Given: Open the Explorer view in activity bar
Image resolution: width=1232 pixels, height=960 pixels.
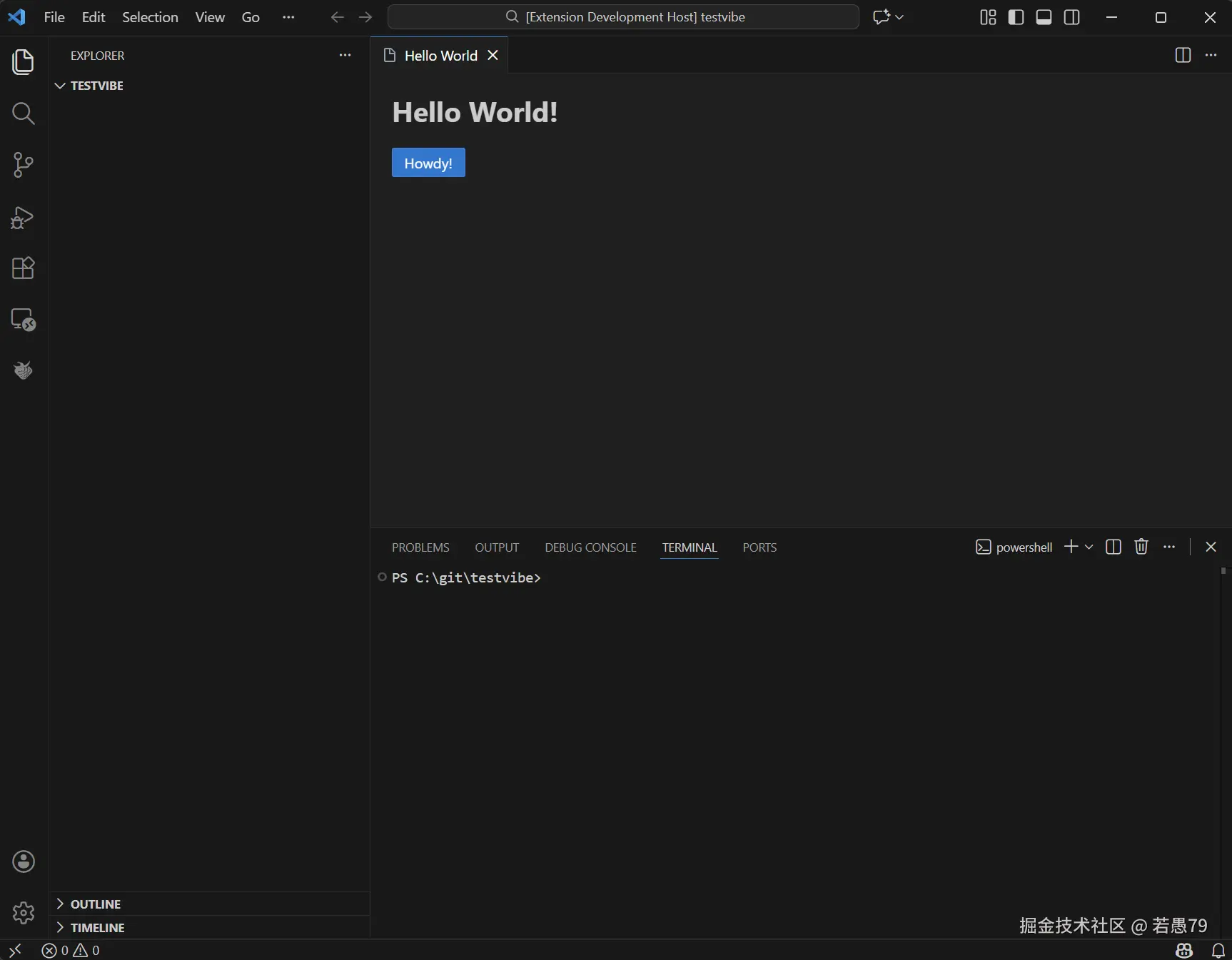Looking at the screenshot, I should (24, 62).
